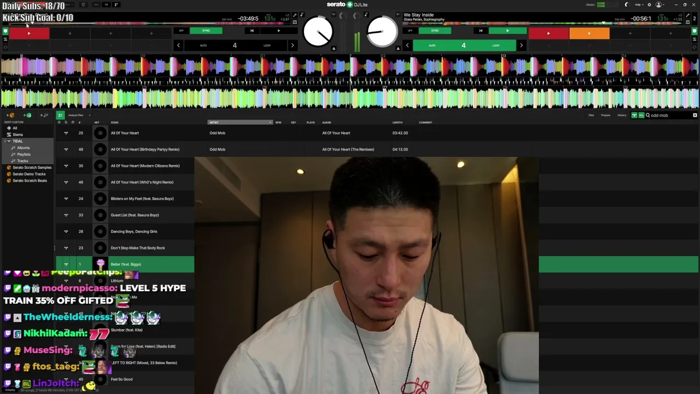The image size is (700, 394).
Task: Jump to previous cue on left deck
Action: click(x=252, y=31)
